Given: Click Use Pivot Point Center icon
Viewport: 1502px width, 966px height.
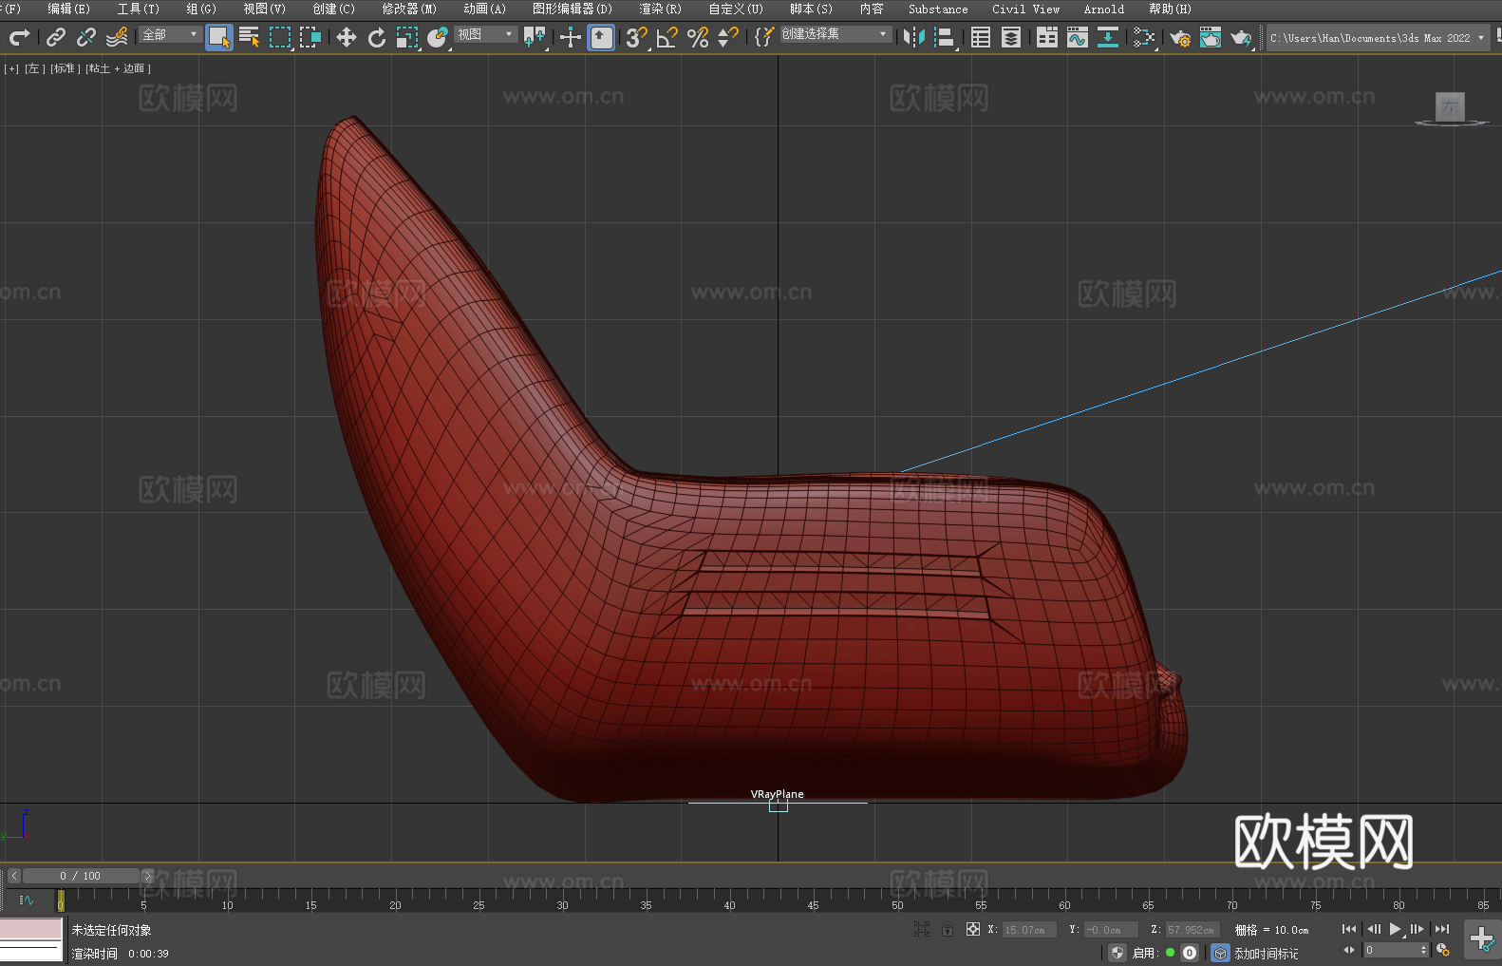Looking at the screenshot, I should point(535,37).
